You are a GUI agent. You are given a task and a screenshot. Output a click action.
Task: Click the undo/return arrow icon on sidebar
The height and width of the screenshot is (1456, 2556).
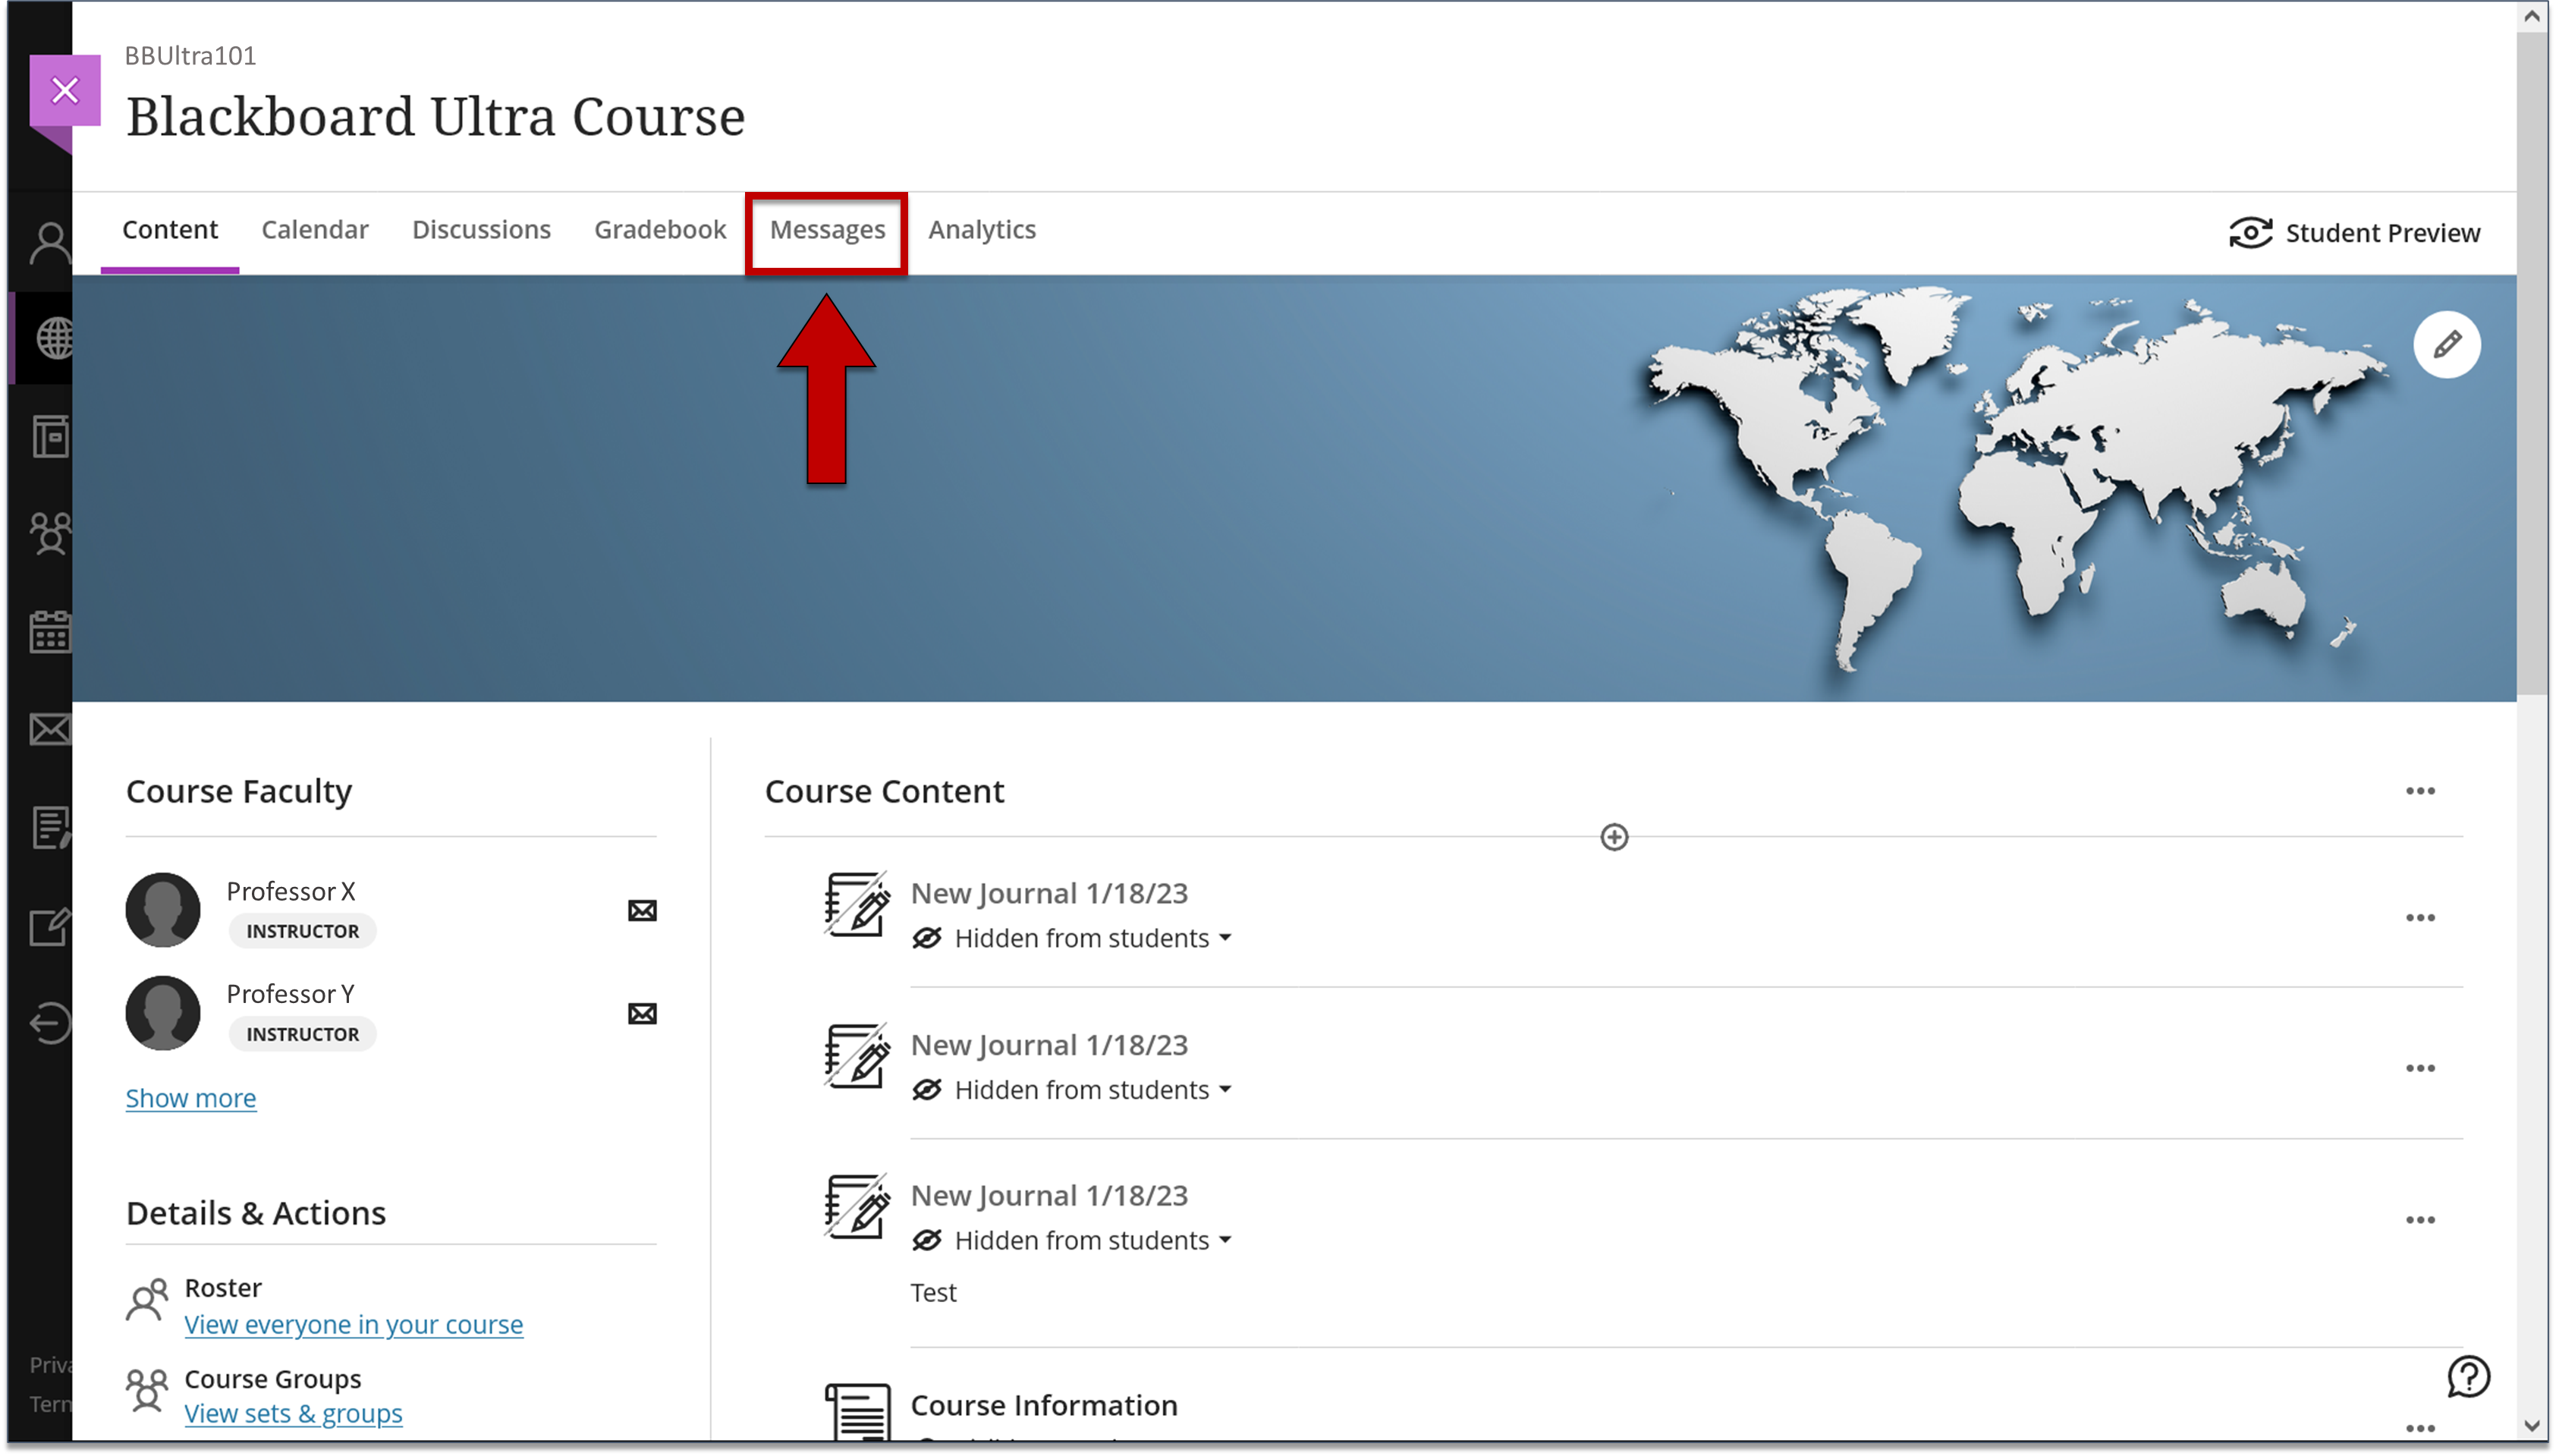51,1022
